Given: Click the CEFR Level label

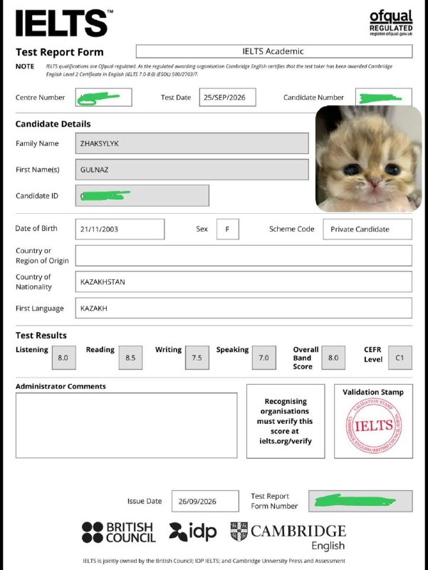Looking at the screenshot, I should pos(373,354).
